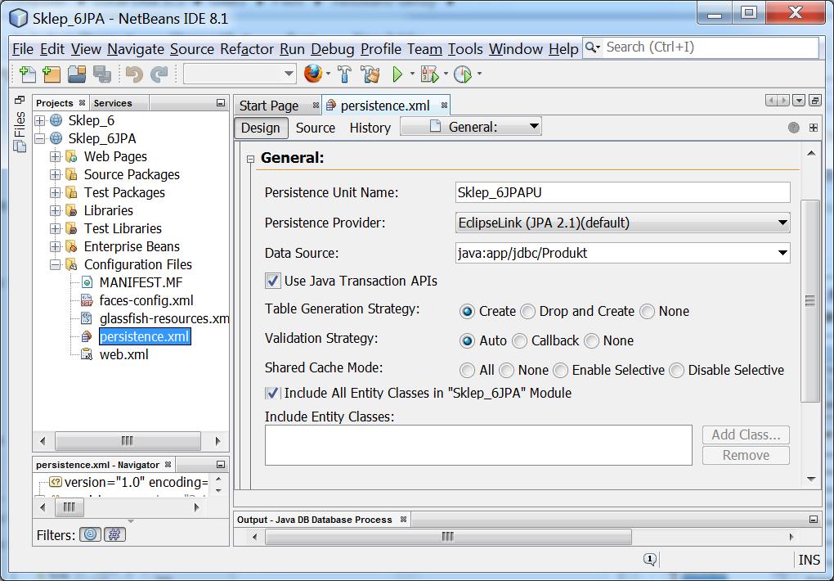The image size is (834, 581).
Task: Click the New Project toolbar icon
Action: pyautogui.click(x=52, y=74)
